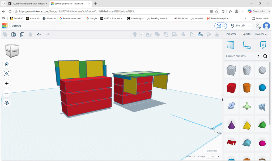Open the Mediapart bookmark
The image size is (272, 161).
pyautogui.click(x=181, y=19)
